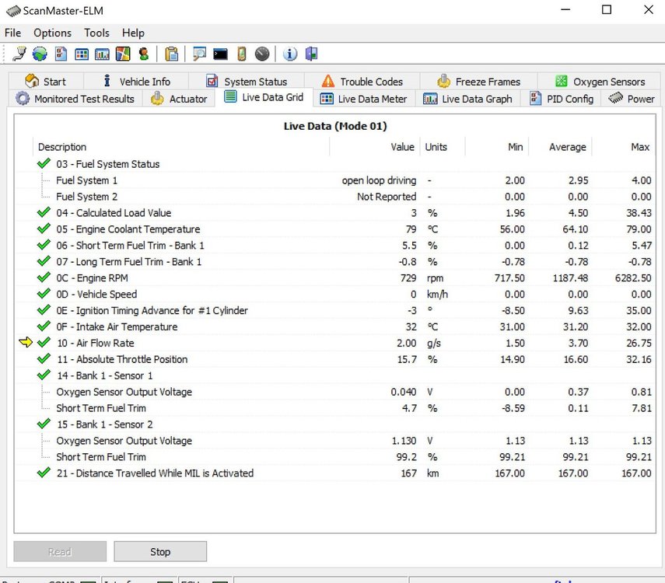The height and width of the screenshot is (583, 665).
Task: Toggle the check mark for Engine Coolant Temperature
Action: (44, 229)
